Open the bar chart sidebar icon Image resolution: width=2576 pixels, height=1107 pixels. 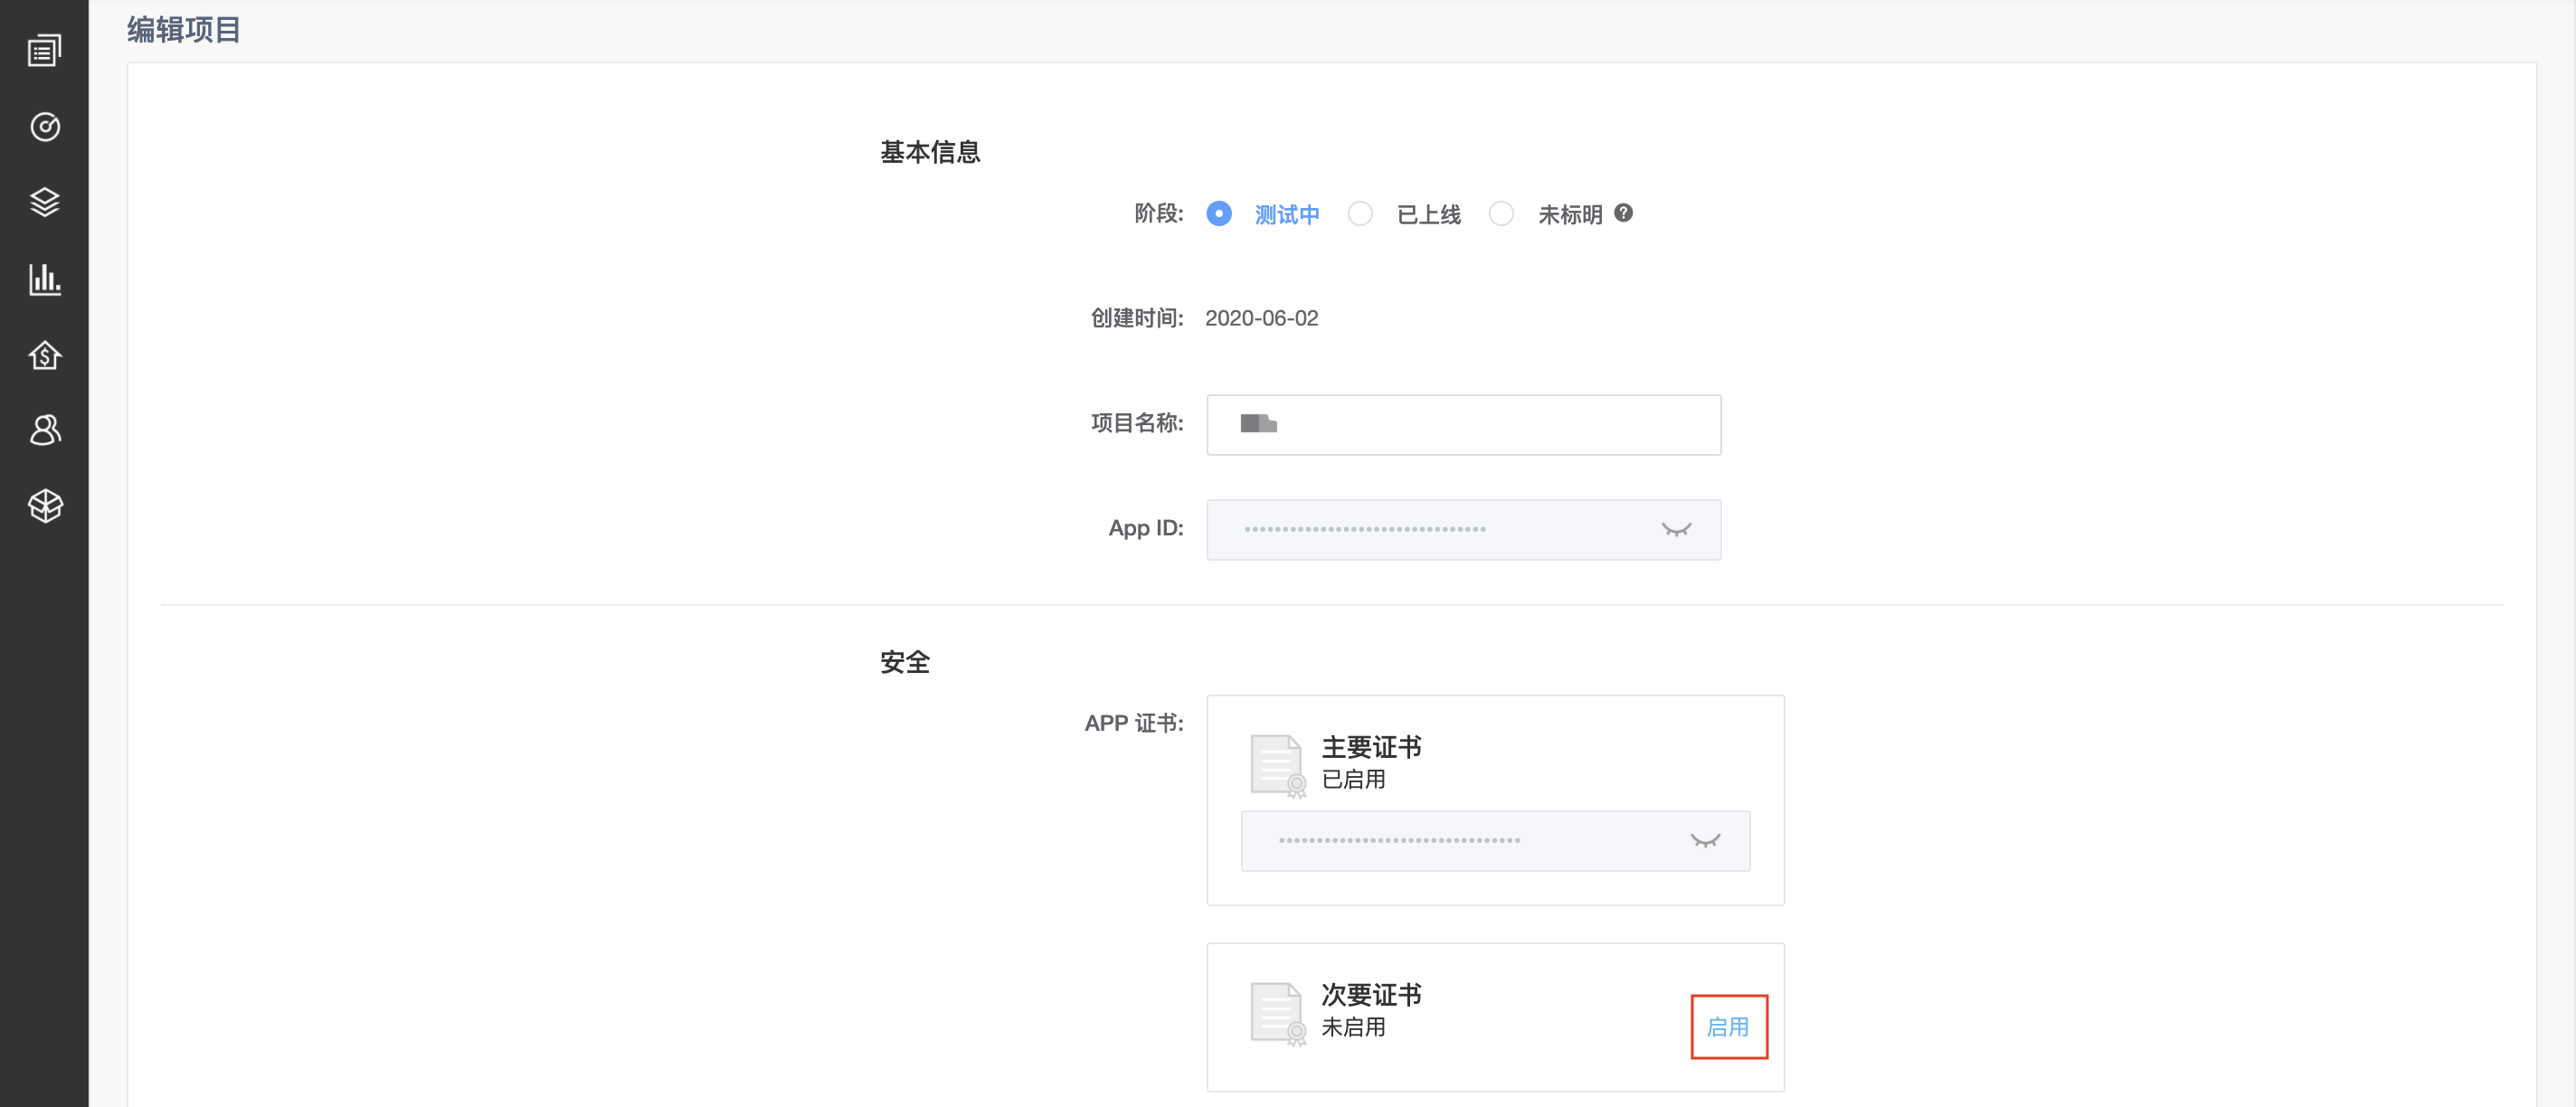tap(44, 279)
